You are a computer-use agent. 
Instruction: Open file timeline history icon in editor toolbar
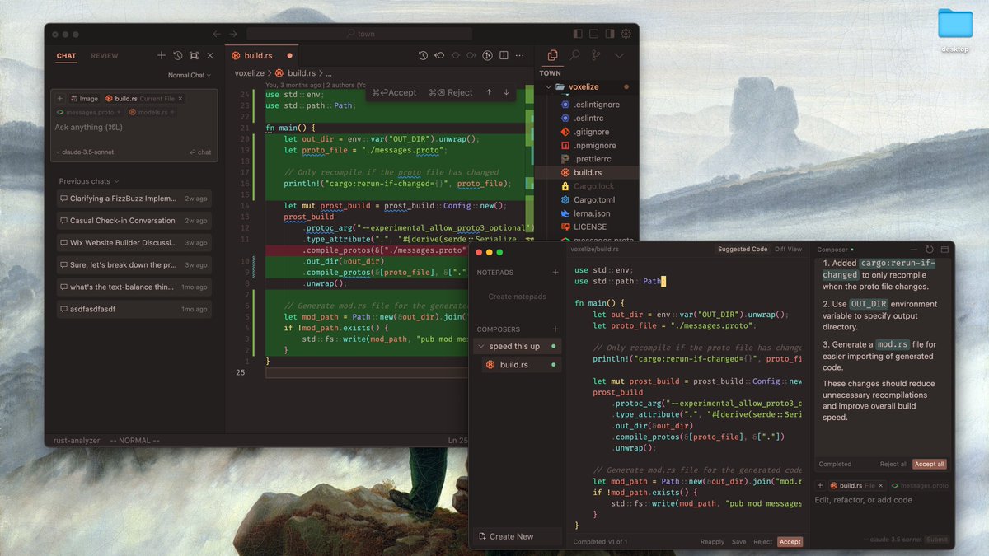[x=423, y=55]
